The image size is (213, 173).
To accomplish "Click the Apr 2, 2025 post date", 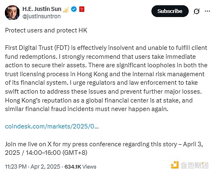I will tap(45, 167).
